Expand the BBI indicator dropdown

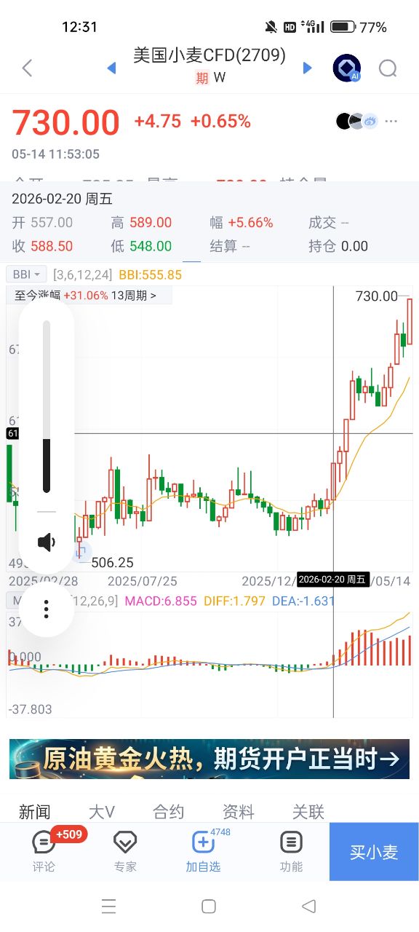coord(27,275)
